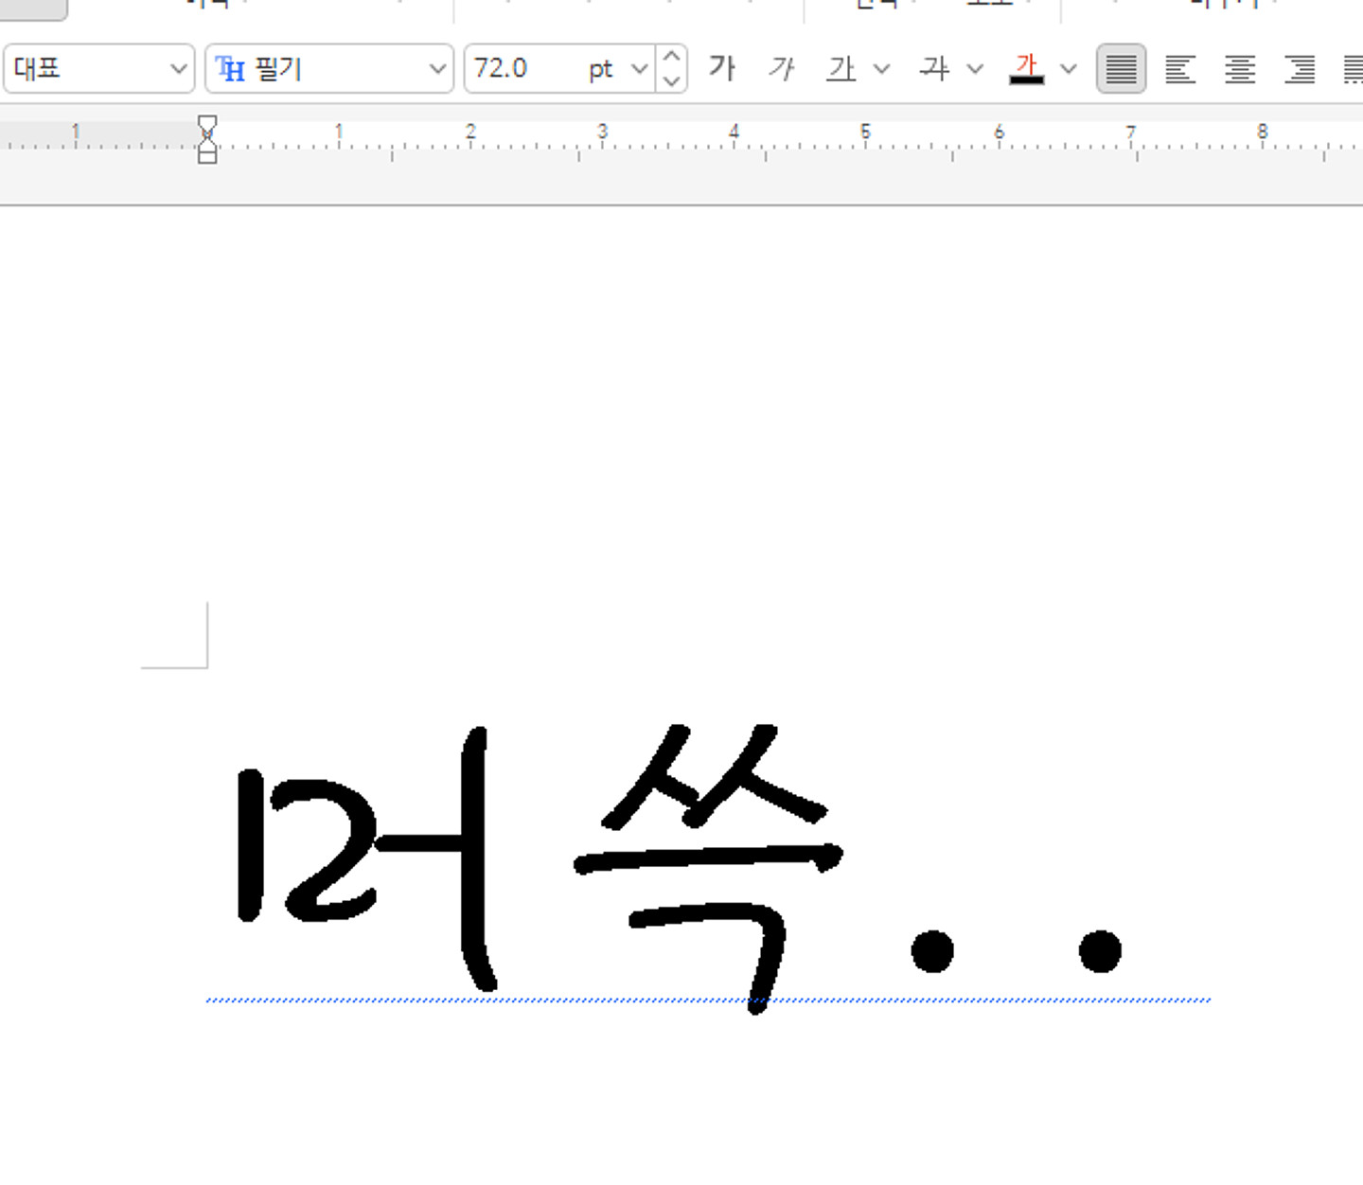Apply the current font color swatch
The image size is (1363, 1185).
click(1026, 68)
